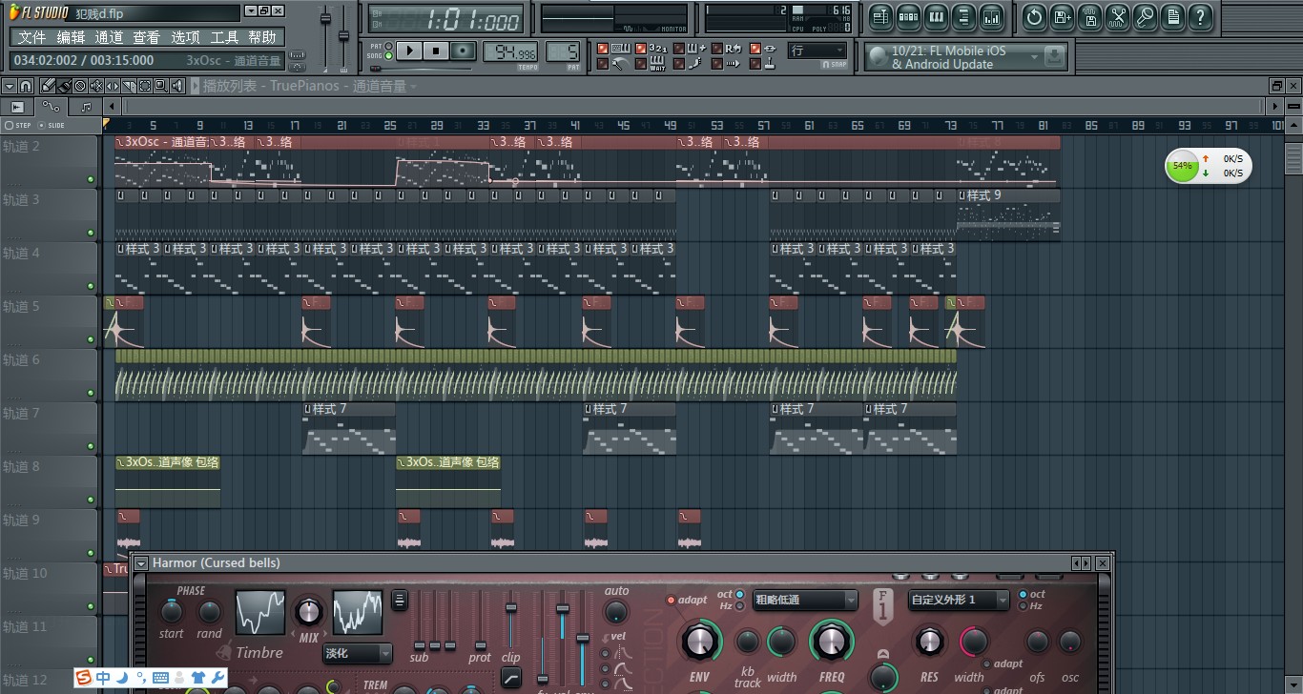Select PAT pattern mode
The image size is (1303, 694).
[x=388, y=46]
